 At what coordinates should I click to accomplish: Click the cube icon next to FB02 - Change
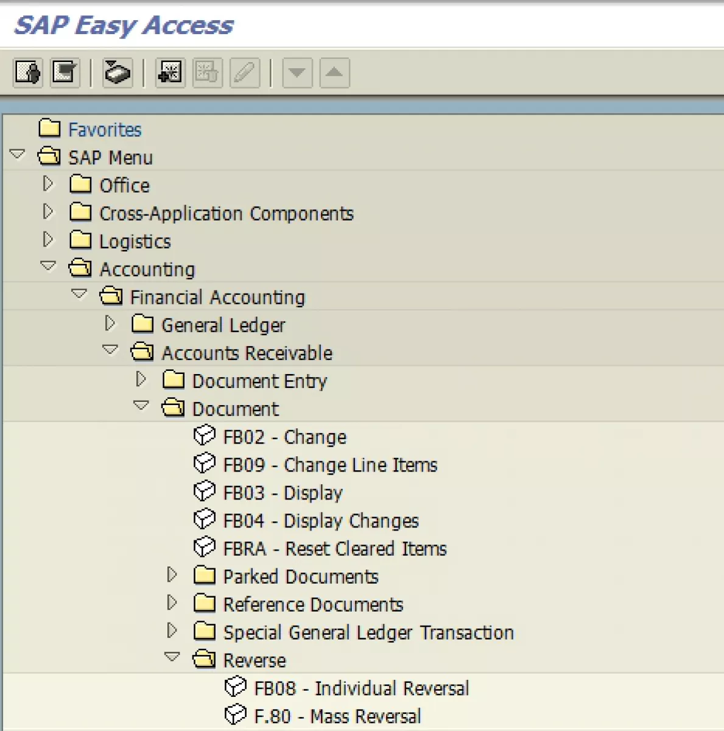(204, 436)
